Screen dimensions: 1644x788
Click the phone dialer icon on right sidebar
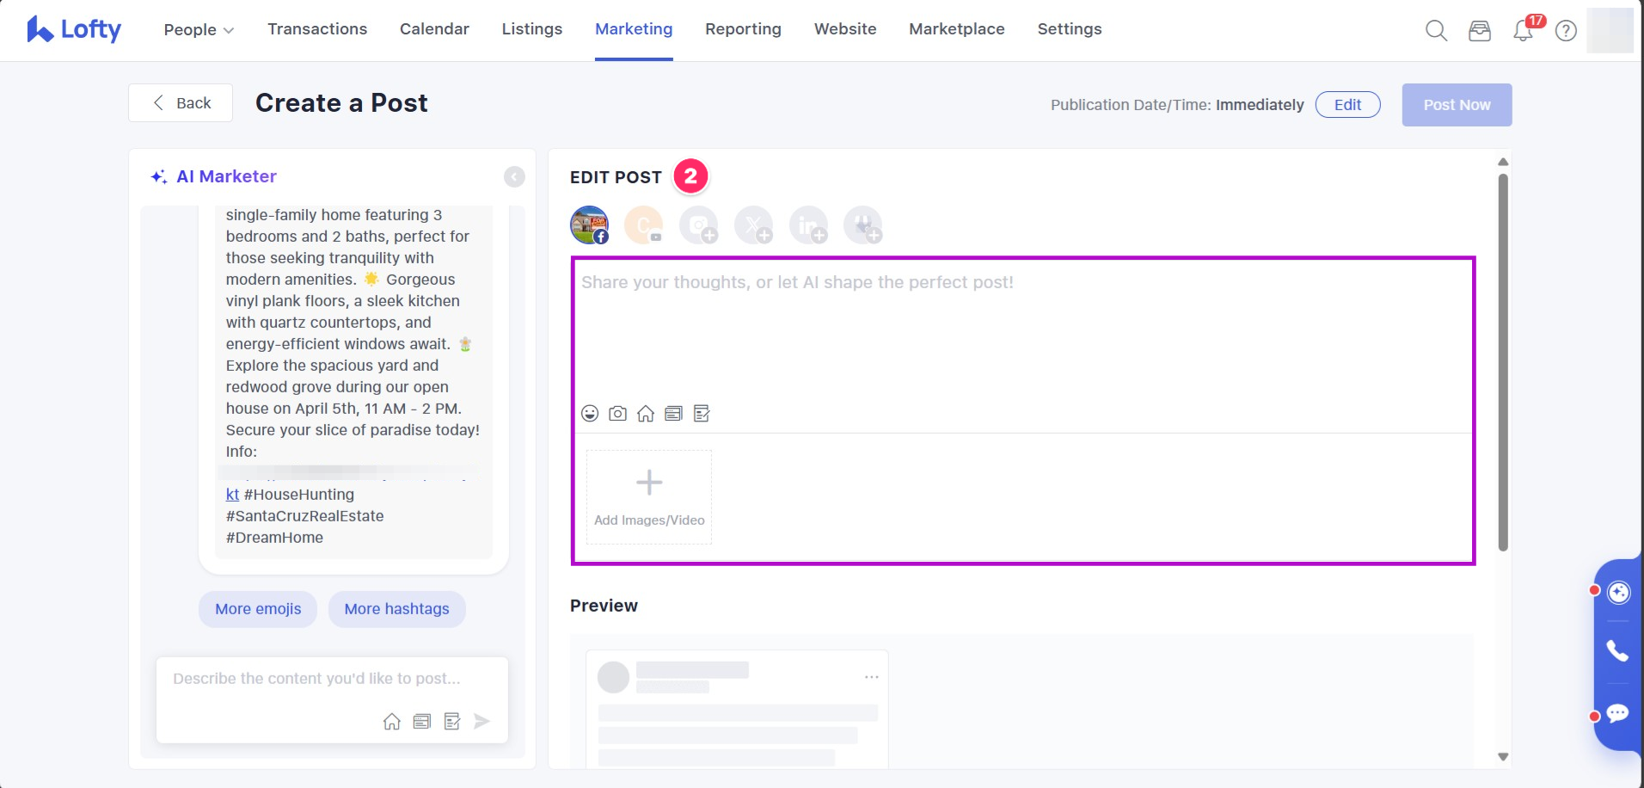point(1617,651)
